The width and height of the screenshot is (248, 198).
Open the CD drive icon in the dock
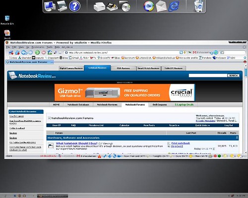click(125, 6)
